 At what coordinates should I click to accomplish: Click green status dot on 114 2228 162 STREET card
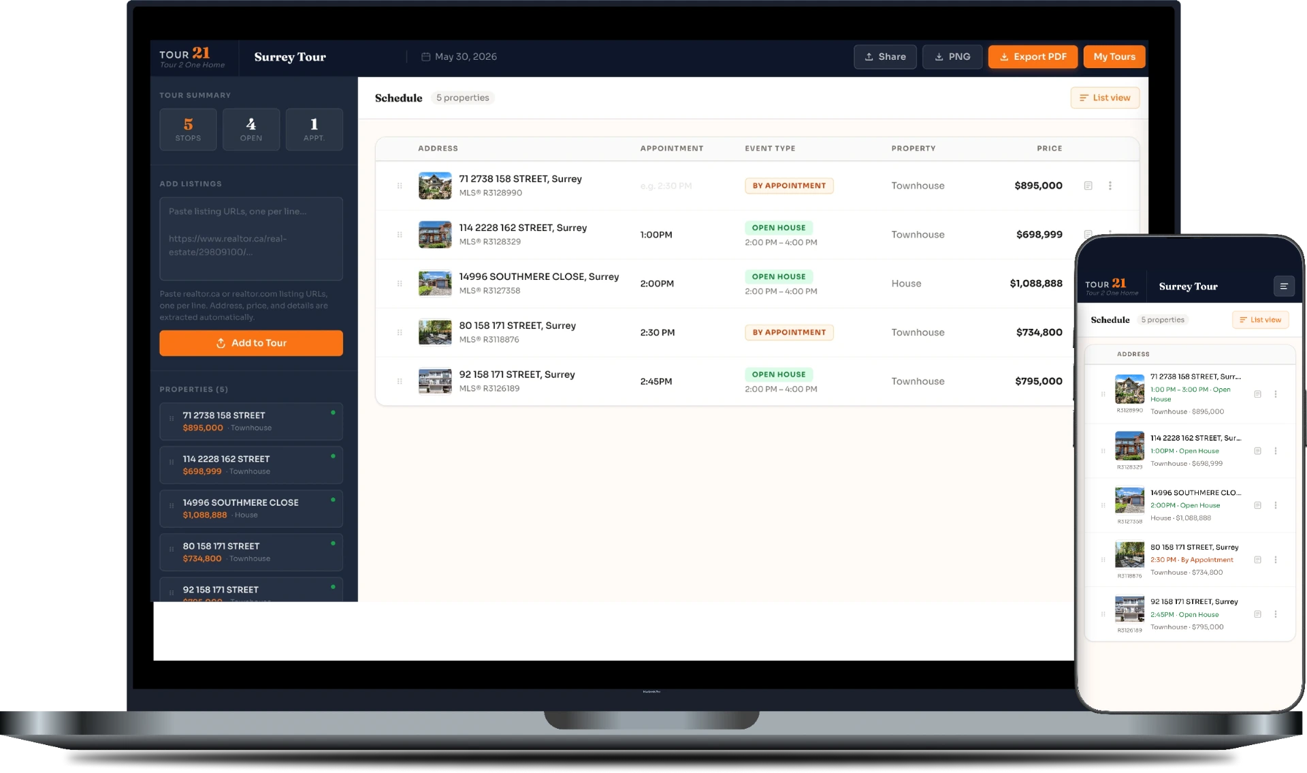pyautogui.click(x=333, y=456)
